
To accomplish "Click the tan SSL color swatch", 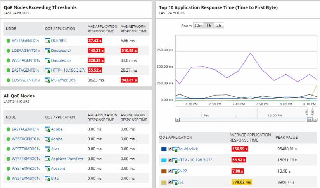I will tap(164, 182).
